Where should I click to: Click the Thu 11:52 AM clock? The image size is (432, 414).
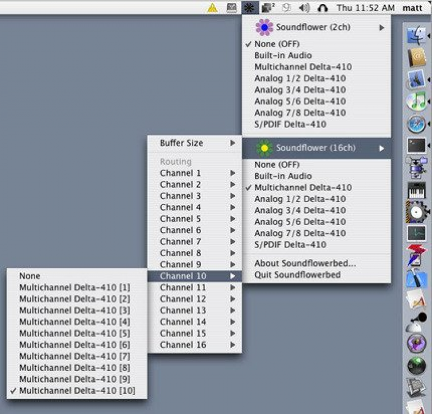(365, 8)
